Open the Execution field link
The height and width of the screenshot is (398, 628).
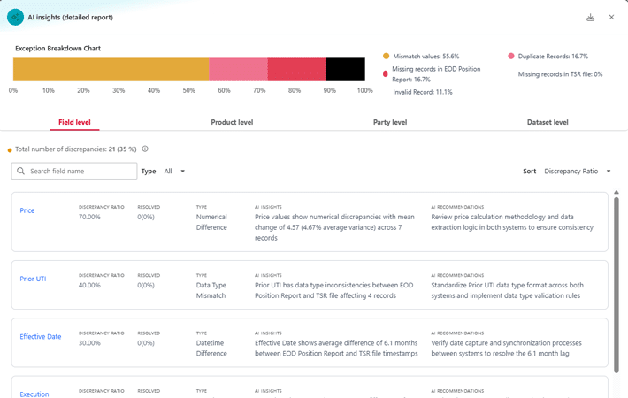tap(34, 394)
